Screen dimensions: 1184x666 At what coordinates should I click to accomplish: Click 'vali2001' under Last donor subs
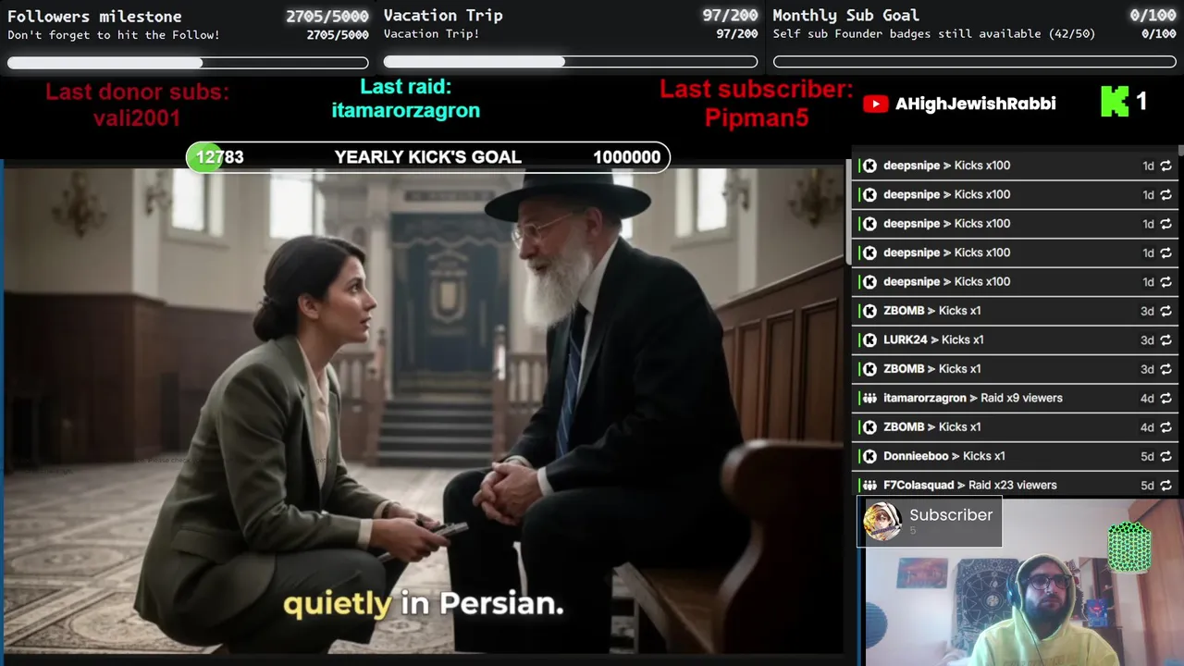coord(137,118)
